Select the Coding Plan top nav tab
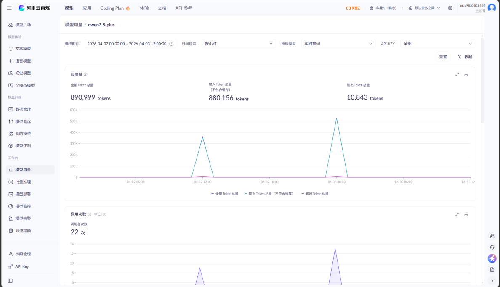This screenshot has height=287, width=500. [x=115, y=8]
